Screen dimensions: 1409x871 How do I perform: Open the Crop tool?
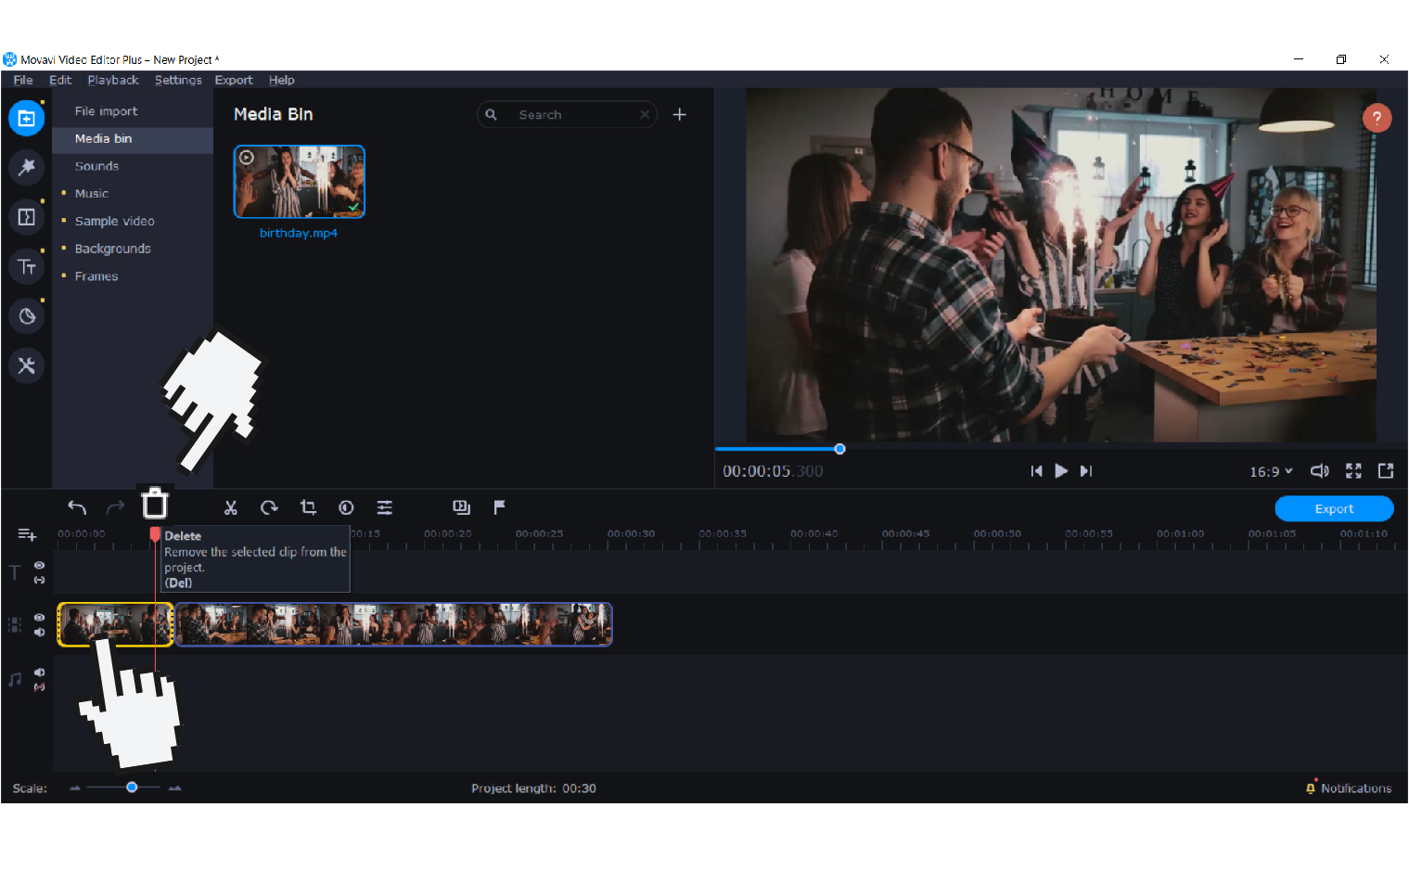[308, 507]
